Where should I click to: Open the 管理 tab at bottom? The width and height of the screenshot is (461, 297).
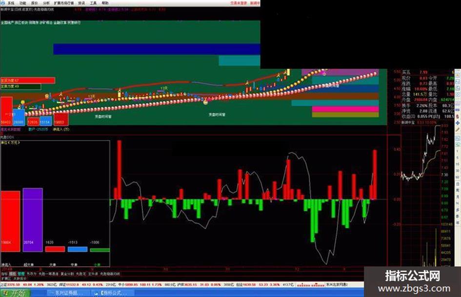(21, 274)
